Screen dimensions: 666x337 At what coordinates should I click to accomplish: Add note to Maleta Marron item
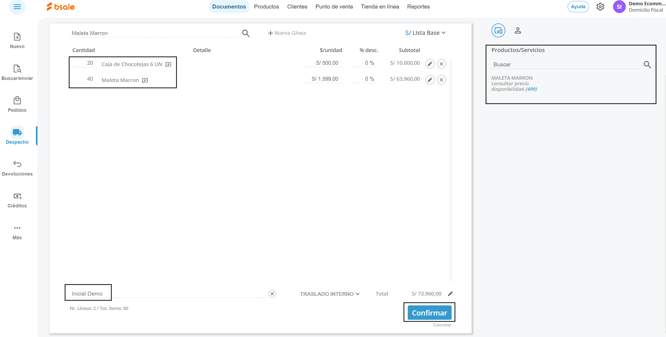click(x=145, y=80)
